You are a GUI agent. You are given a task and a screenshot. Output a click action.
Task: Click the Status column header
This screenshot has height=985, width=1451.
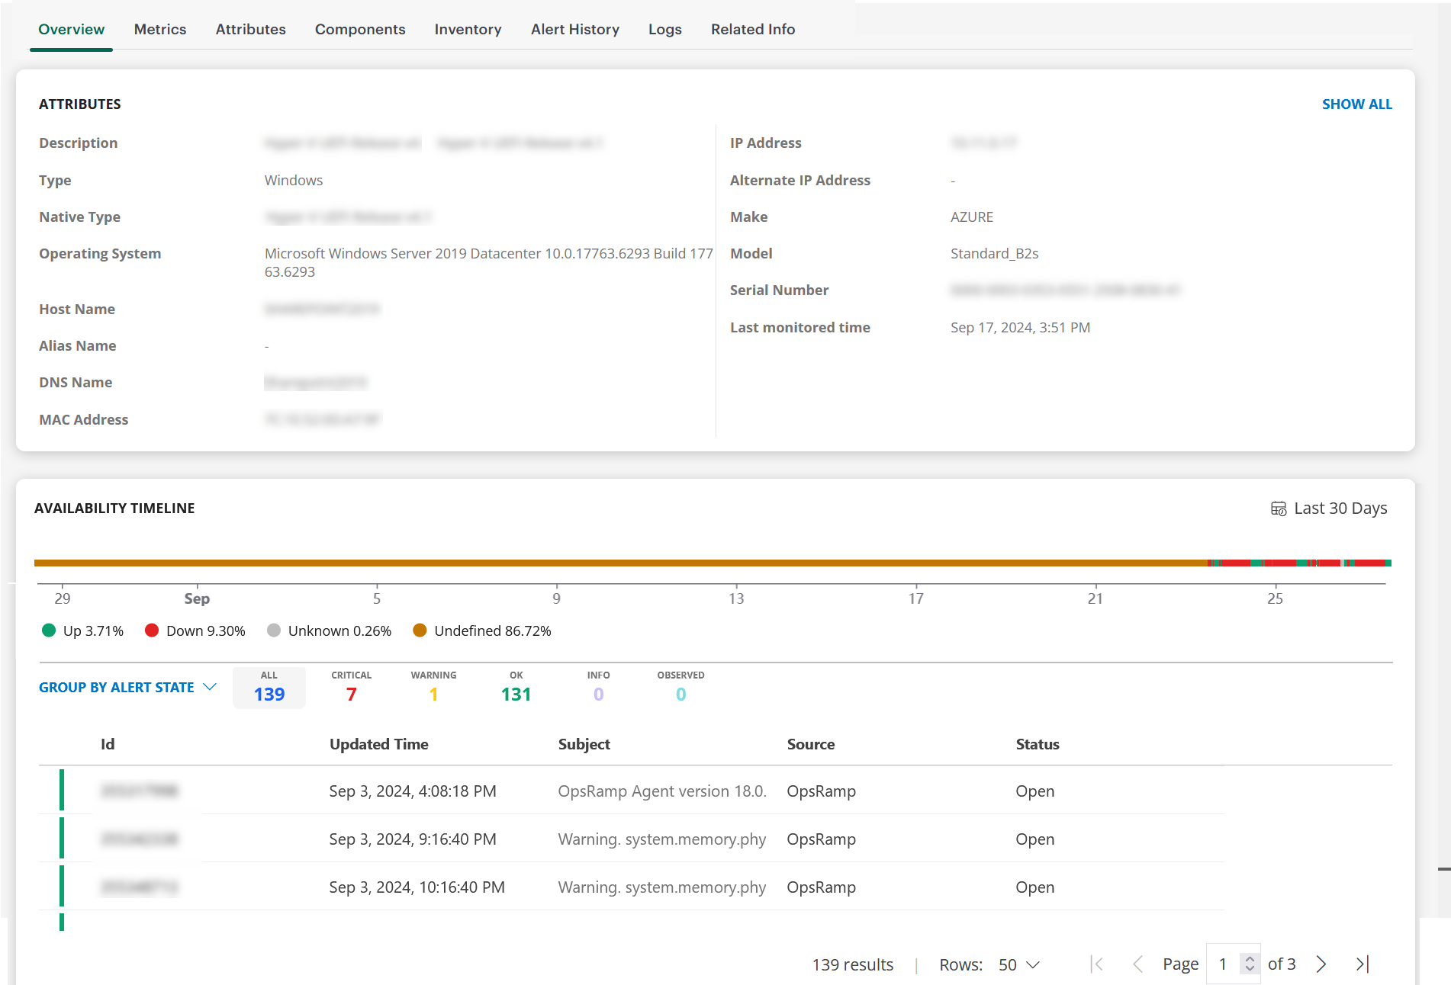coord(1038,744)
